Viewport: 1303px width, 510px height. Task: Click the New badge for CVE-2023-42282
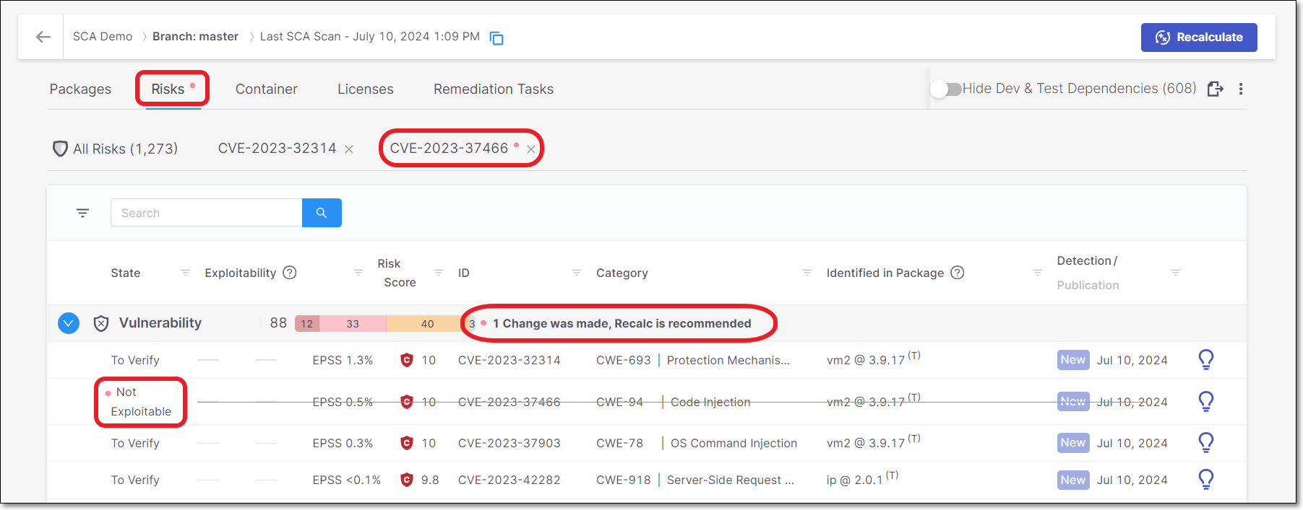(1073, 480)
